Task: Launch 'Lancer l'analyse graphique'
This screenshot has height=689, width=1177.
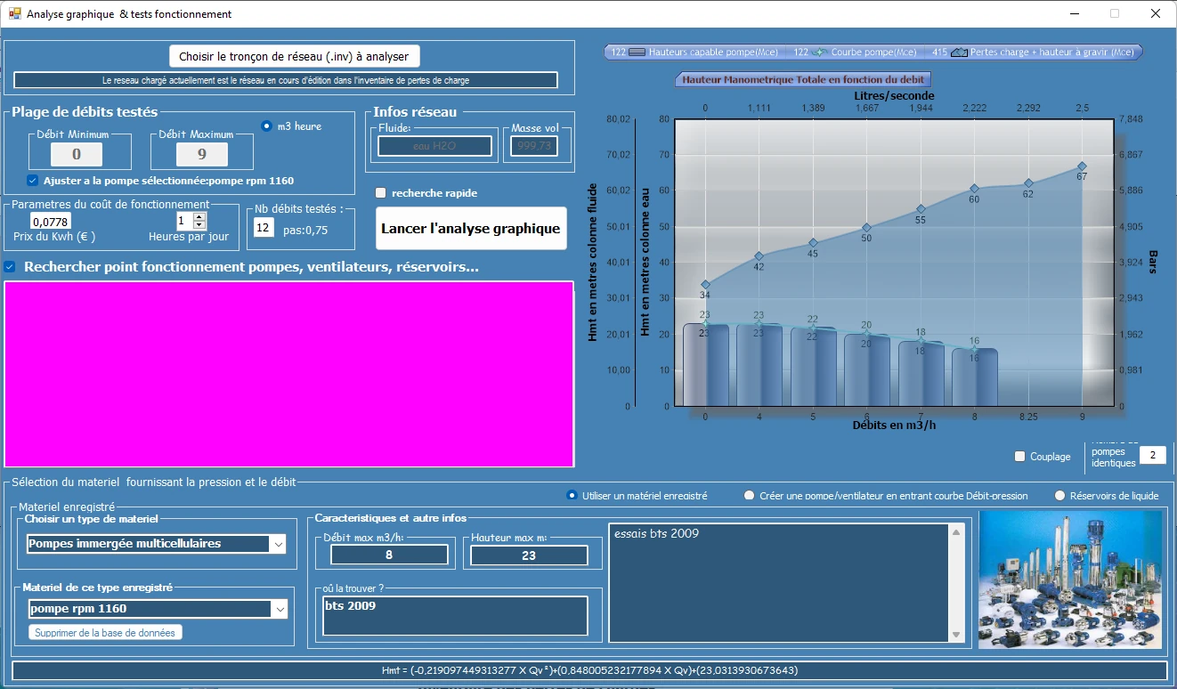Action: point(471,229)
